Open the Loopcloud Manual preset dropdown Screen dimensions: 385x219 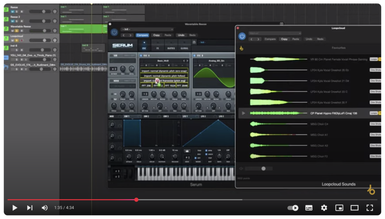pyautogui.click(x=275, y=33)
